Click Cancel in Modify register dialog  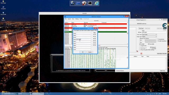point(90,52)
